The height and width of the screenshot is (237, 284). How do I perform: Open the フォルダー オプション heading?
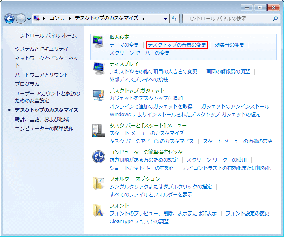tap(135, 179)
